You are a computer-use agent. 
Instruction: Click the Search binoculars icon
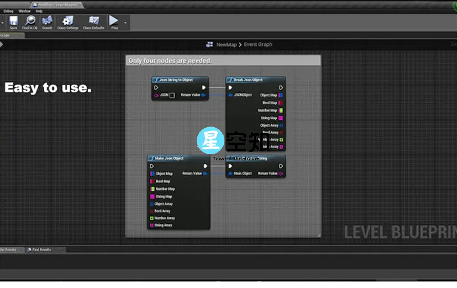pyautogui.click(x=47, y=22)
